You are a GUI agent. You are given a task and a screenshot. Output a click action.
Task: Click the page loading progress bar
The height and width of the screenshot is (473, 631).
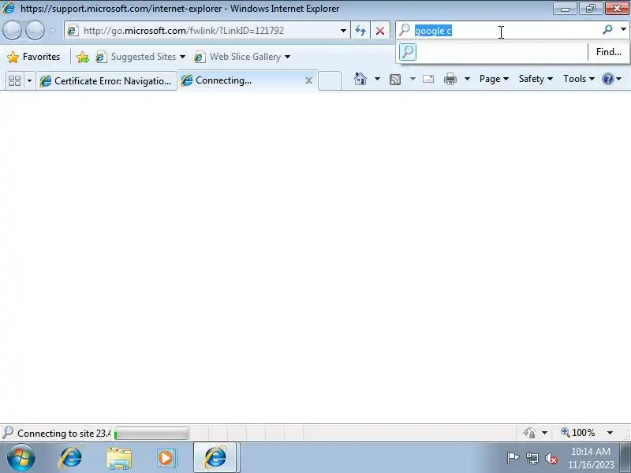coord(151,434)
